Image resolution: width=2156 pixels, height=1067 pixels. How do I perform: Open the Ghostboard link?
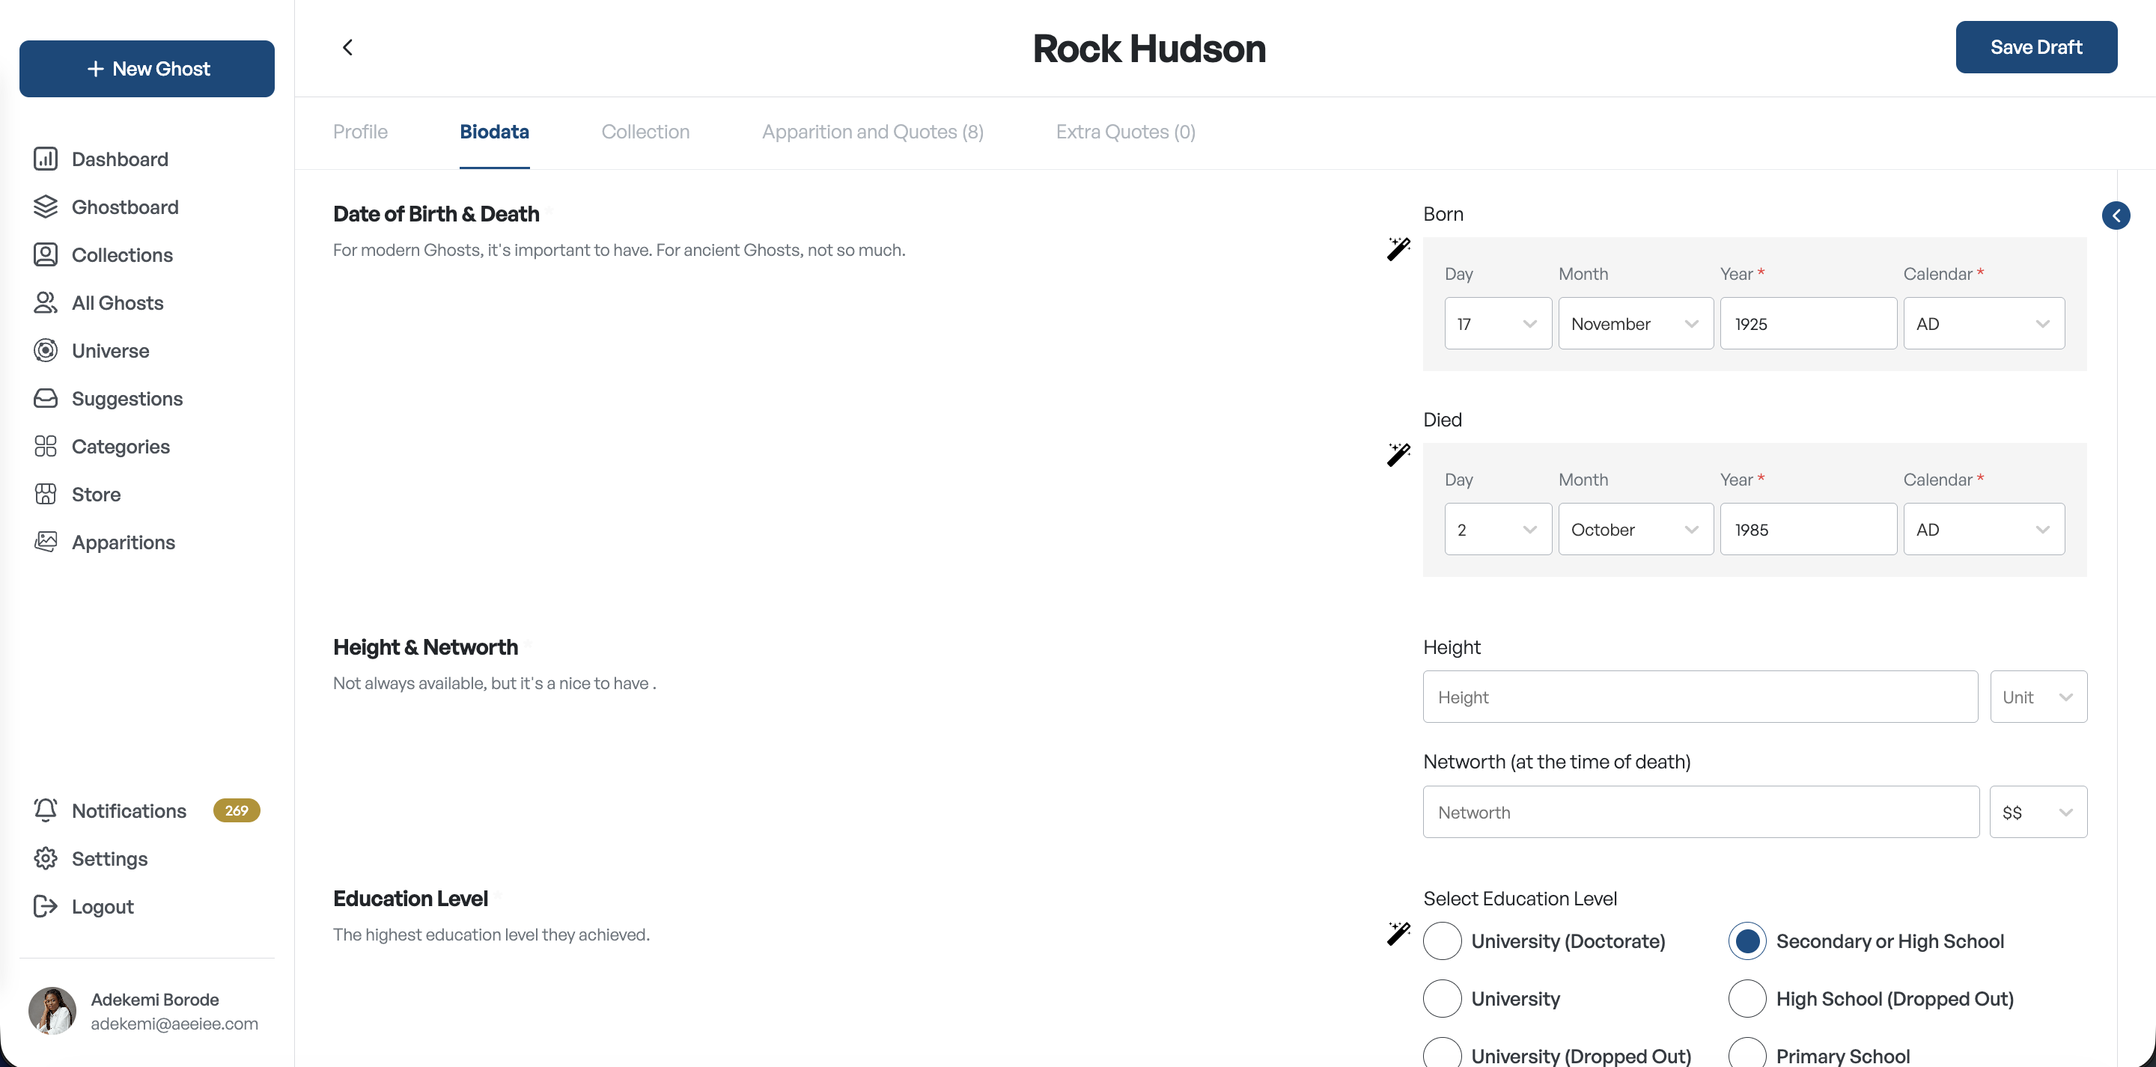(x=125, y=207)
